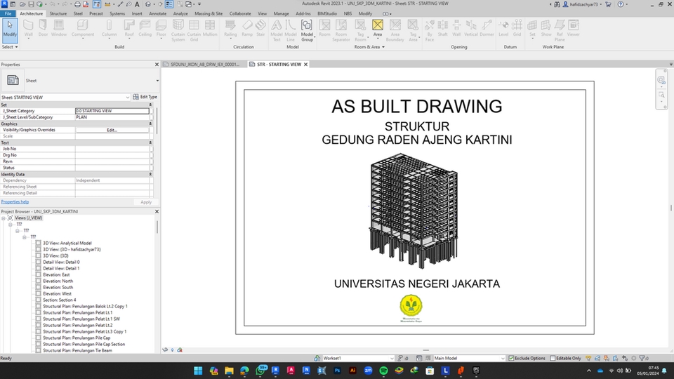Select the Column tool
The height and width of the screenshot is (379, 674).
pos(110,29)
